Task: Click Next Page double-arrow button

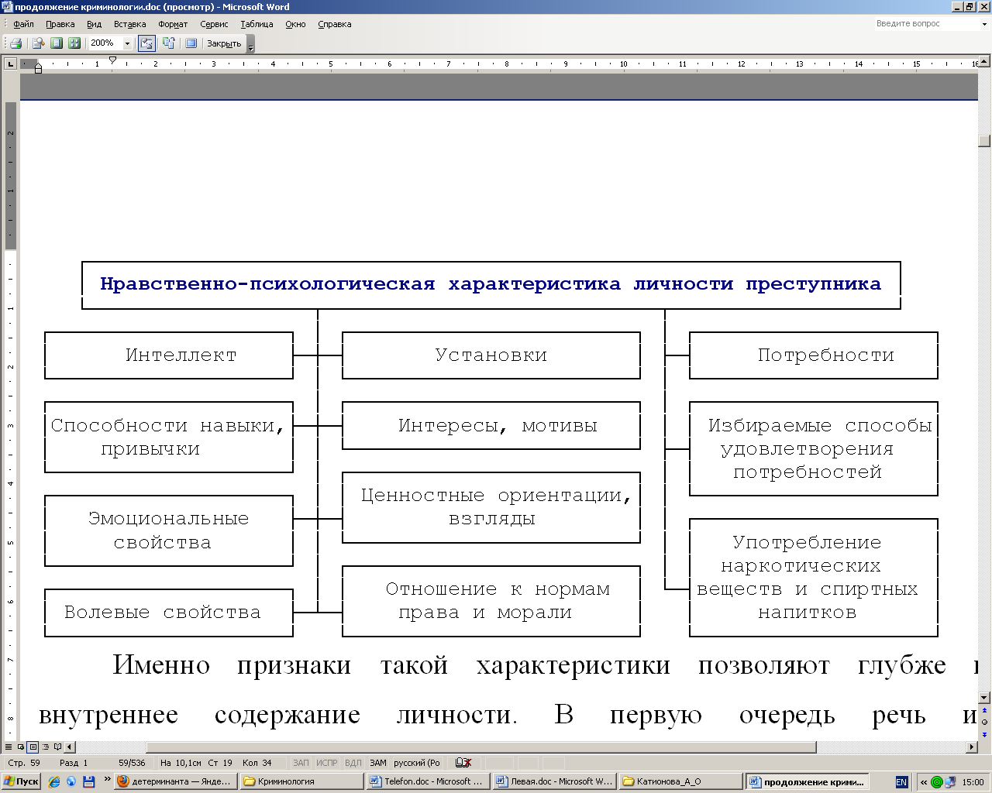Action: tap(985, 734)
